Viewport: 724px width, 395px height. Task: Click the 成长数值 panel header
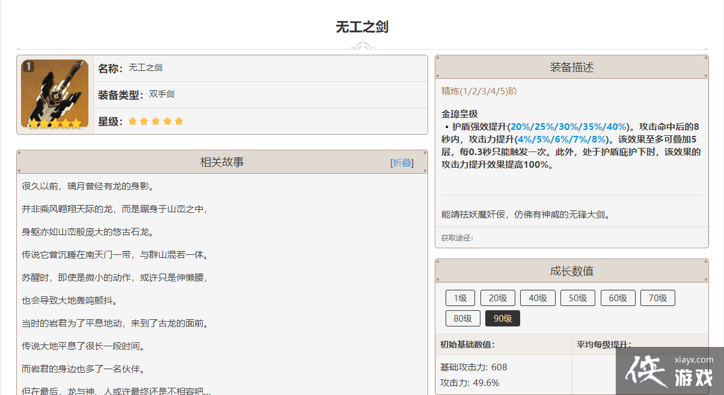571,271
